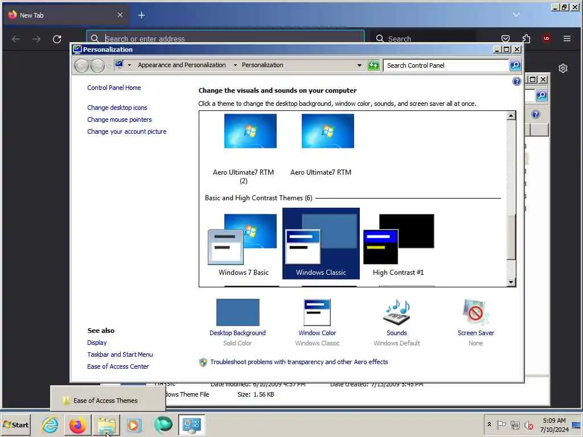Click Firefox taskbar icon
583x437 pixels.
[x=77, y=424]
